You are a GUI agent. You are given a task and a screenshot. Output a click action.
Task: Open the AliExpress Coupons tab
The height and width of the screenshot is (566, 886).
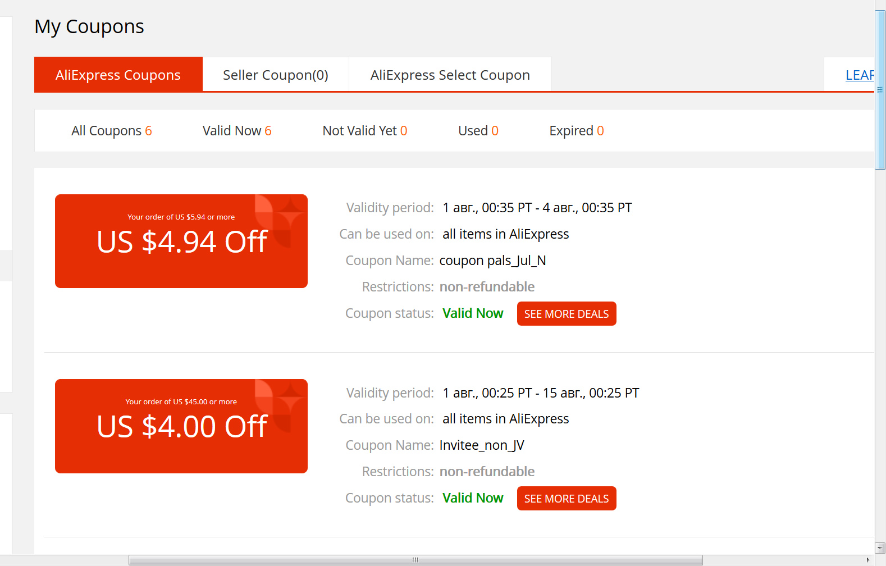[x=118, y=75]
